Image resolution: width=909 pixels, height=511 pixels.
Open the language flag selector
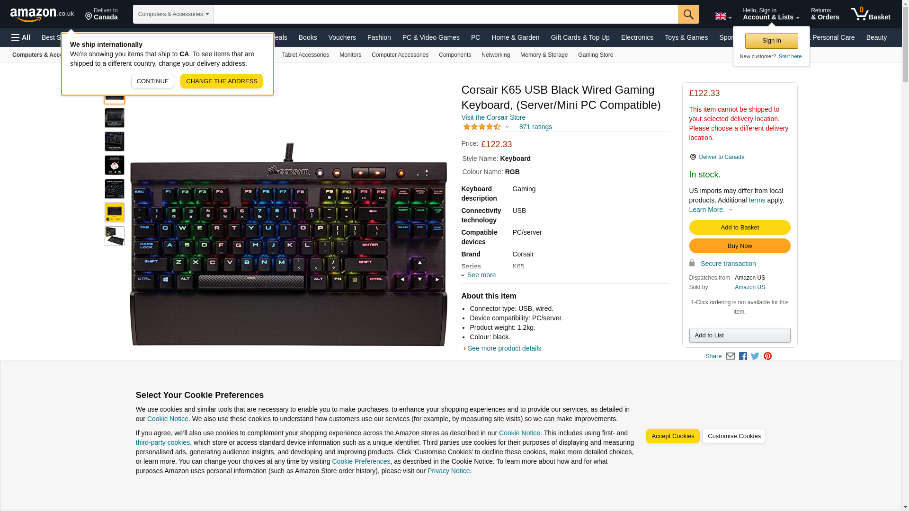click(723, 16)
